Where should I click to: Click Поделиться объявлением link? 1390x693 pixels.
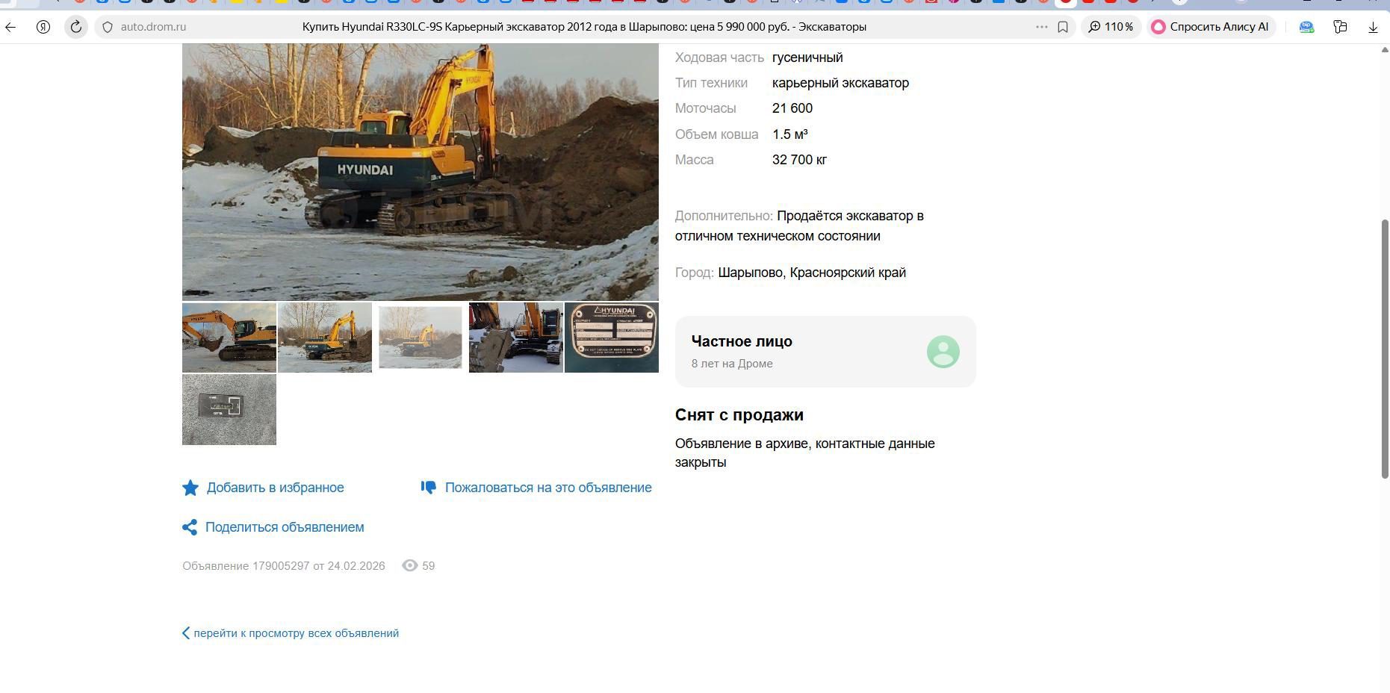click(x=285, y=527)
